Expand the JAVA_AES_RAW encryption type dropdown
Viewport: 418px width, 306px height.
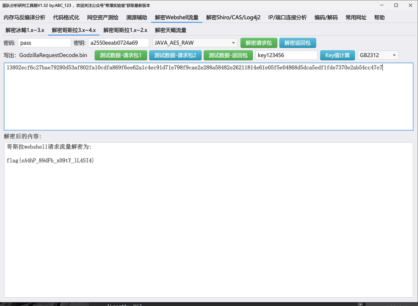click(195, 43)
